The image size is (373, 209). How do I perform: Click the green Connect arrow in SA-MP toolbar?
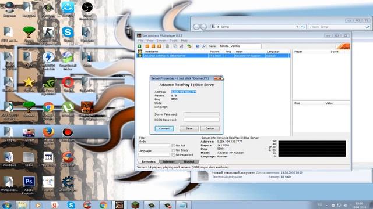coord(140,46)
